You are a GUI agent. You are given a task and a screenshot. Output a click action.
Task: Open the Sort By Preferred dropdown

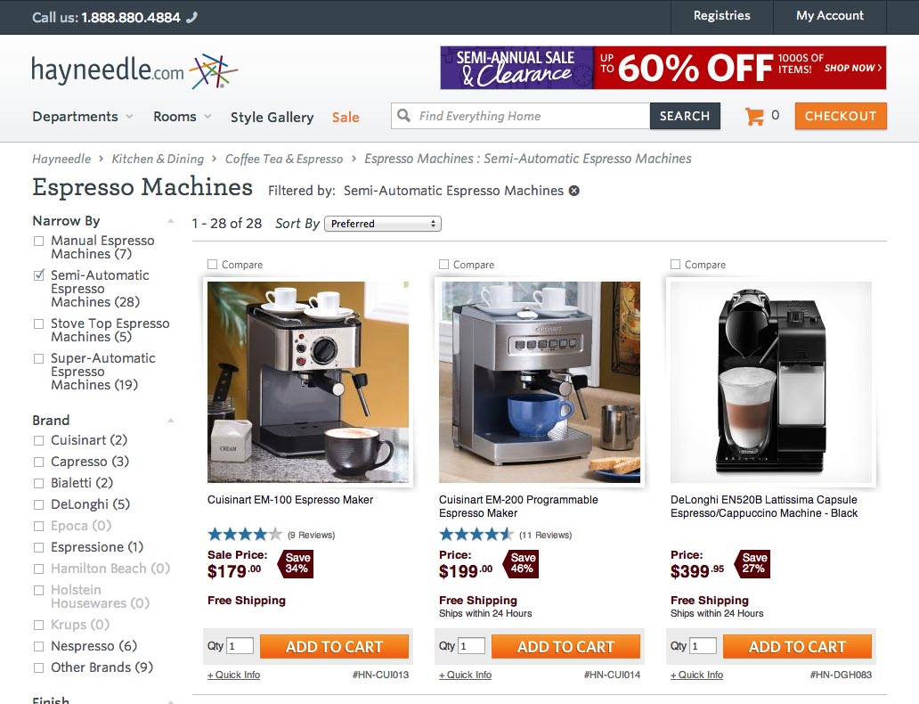click(383, 224)
